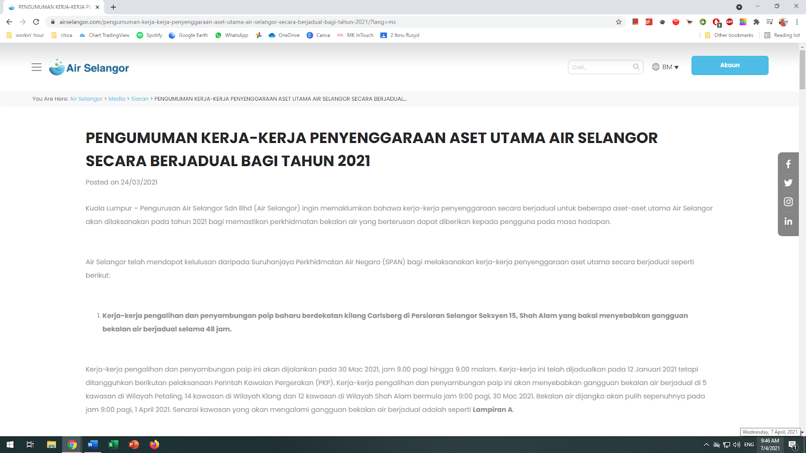Image resolution: width=806 pixels, height=453 pixels.
Task: Click the Todoist extension icon
Action: pos(649,22)
